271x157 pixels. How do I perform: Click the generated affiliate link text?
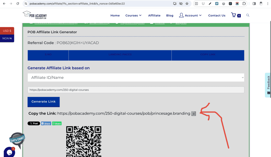coord(124,113)
